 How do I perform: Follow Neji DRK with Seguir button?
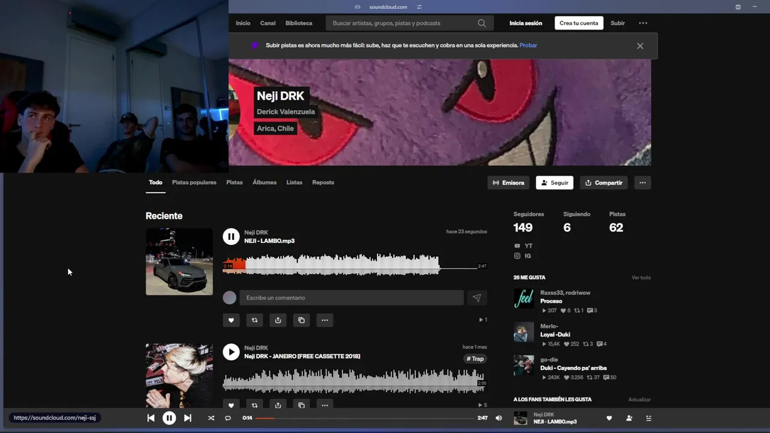pyautogui.click(x=555, y=183)
